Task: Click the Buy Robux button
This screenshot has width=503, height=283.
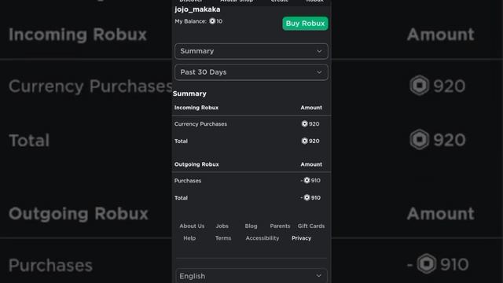Action: tap(305, 24)
